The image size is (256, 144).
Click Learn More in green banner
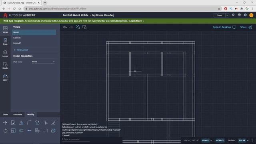pos(136,21)
